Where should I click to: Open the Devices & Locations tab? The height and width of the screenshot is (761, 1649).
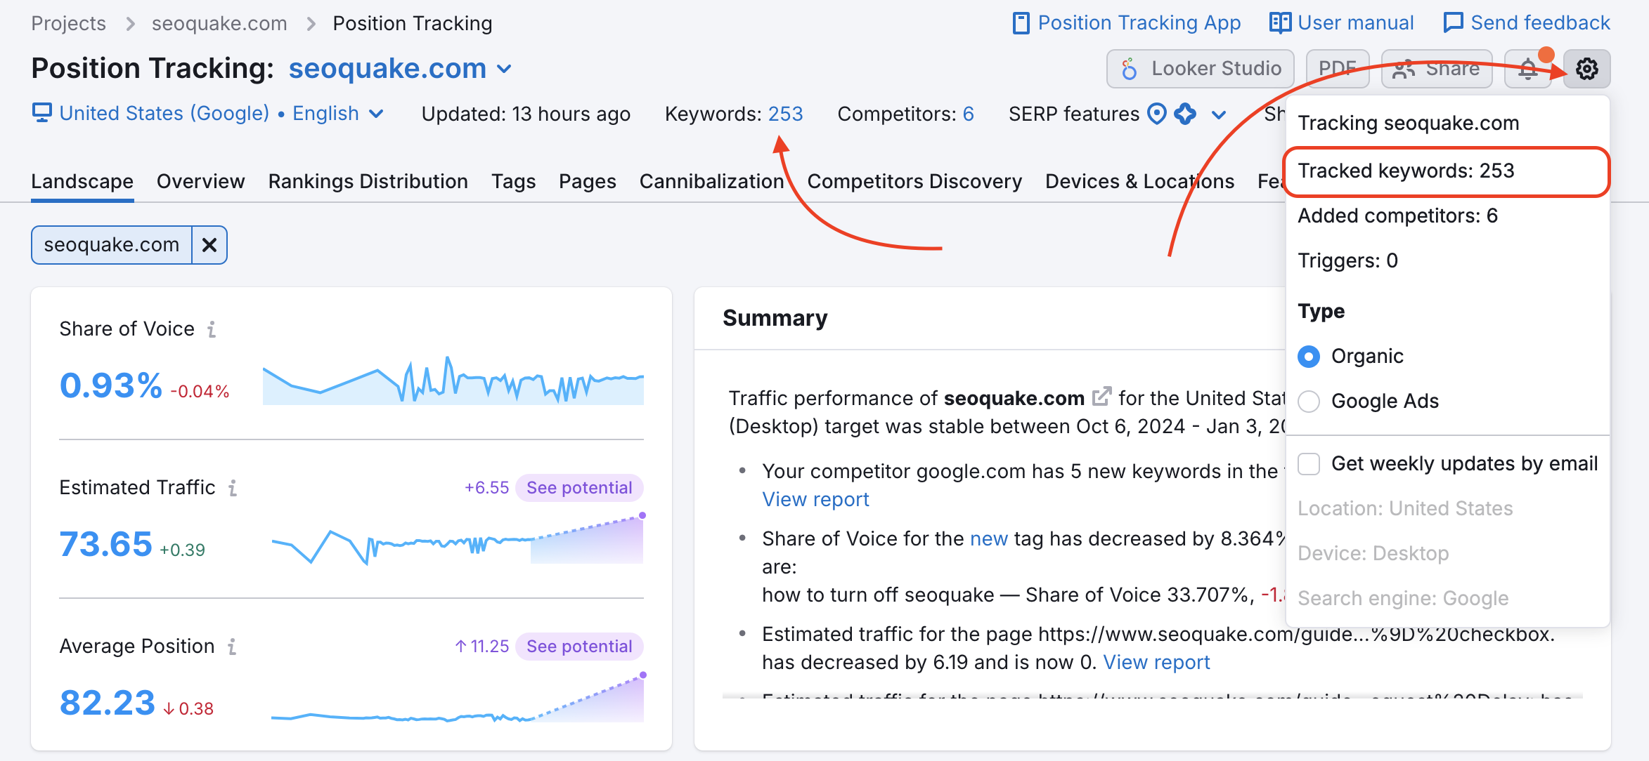click(x=1139, y=181)
